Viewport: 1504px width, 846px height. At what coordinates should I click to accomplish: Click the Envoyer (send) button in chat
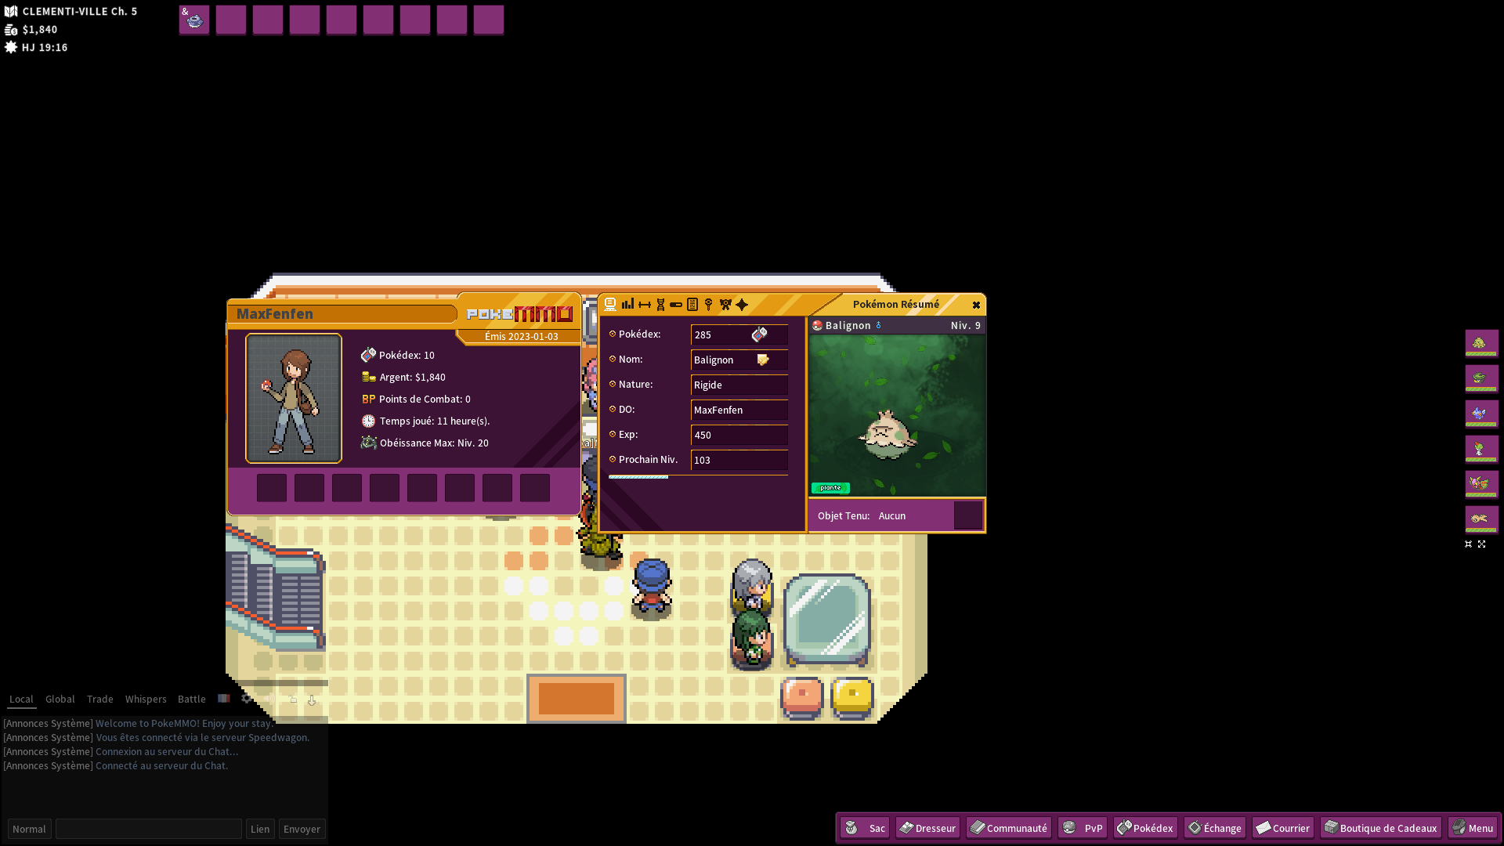point(302,829)
